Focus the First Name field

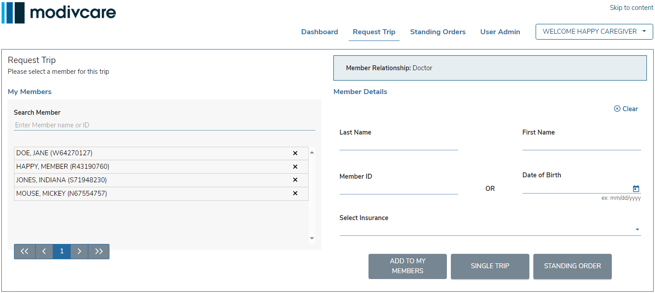click(582, 144)
